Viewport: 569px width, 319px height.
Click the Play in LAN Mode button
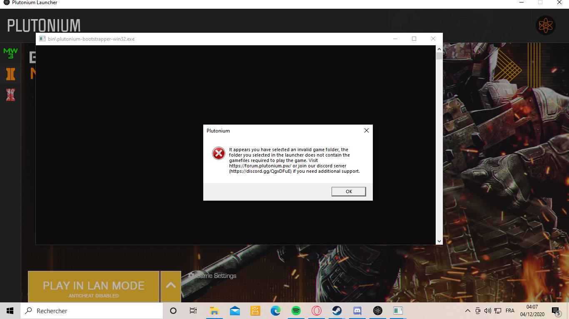point(94,287)
